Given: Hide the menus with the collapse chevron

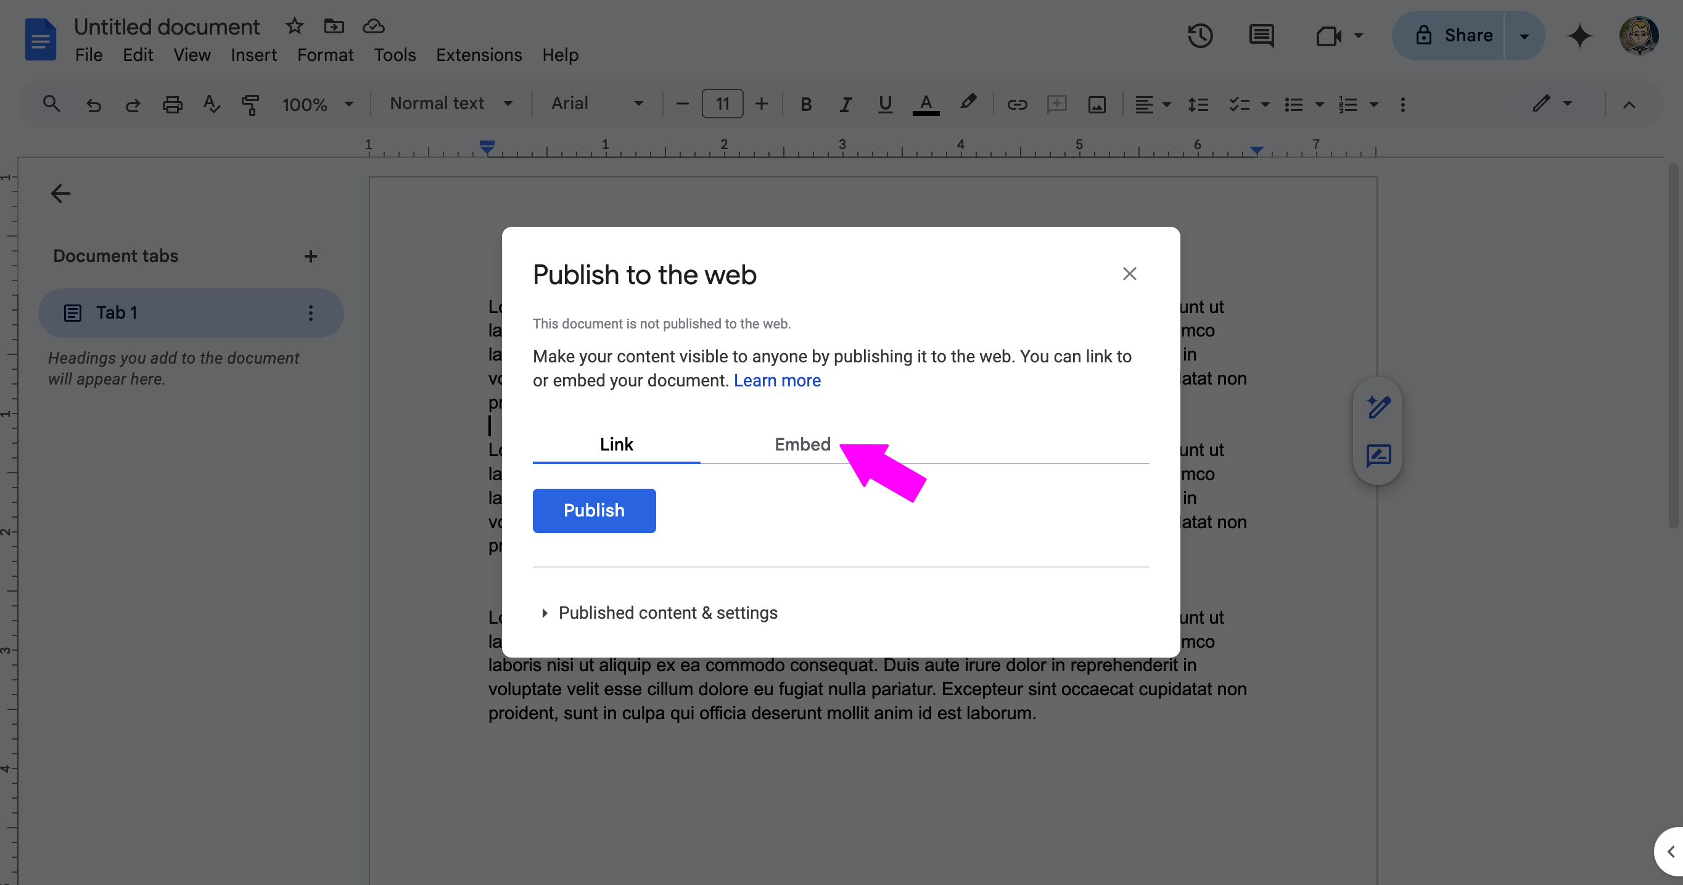Looking at the screenshot, I should tap(1629, 105).
